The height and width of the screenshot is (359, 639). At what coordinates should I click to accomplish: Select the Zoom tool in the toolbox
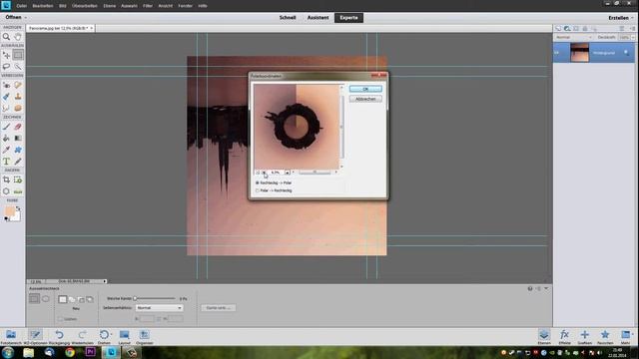pos(7,37)
